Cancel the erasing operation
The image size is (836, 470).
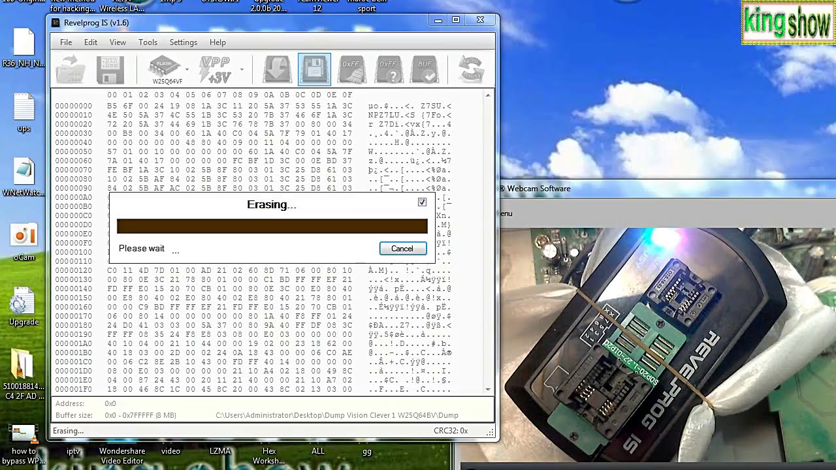(x=402, y=249)
